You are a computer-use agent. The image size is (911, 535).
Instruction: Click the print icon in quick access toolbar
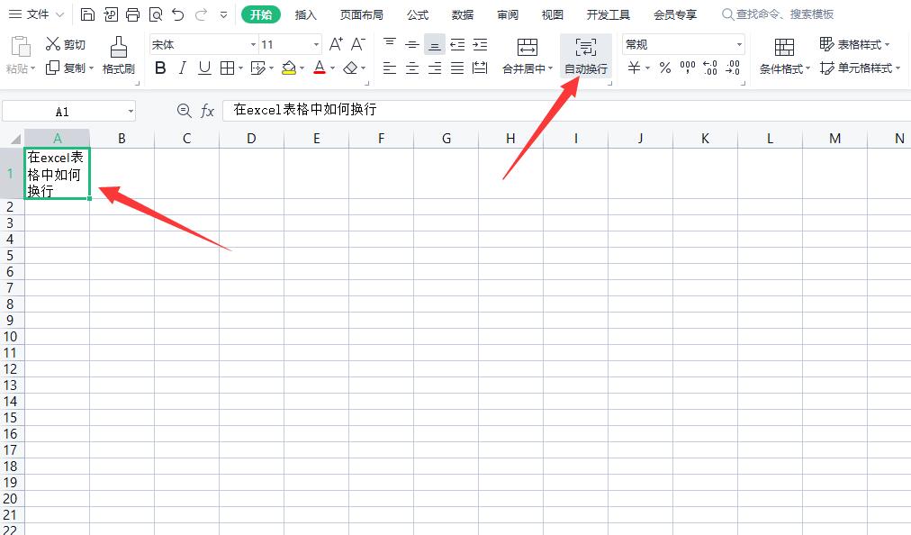pos(133,14)
